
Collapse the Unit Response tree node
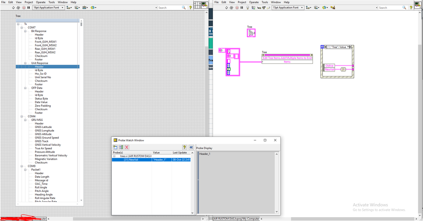coord(28,63)
